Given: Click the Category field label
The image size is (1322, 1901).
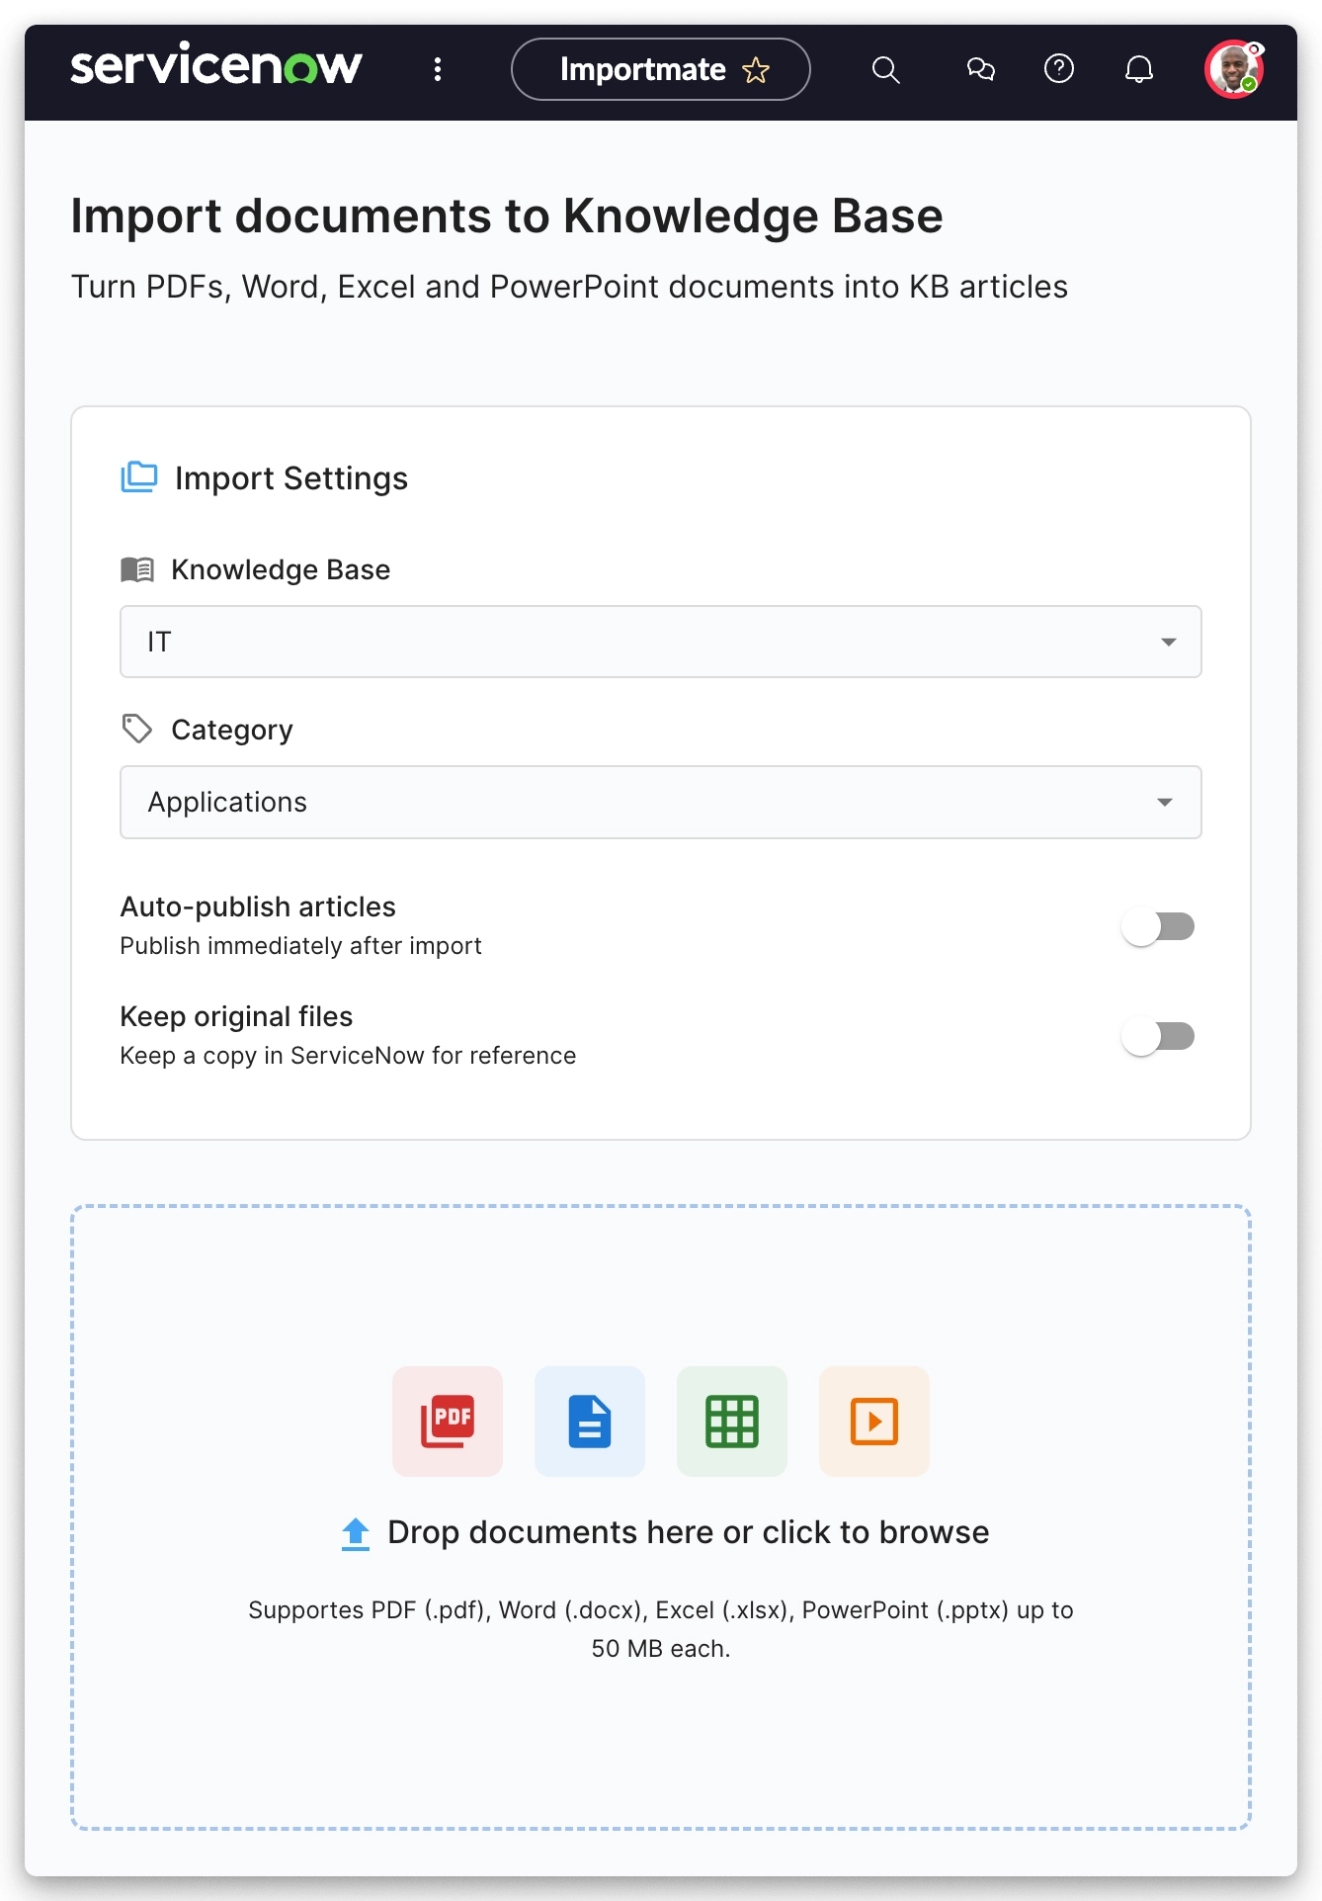Looking at the screenshot, I should [232, 730].
